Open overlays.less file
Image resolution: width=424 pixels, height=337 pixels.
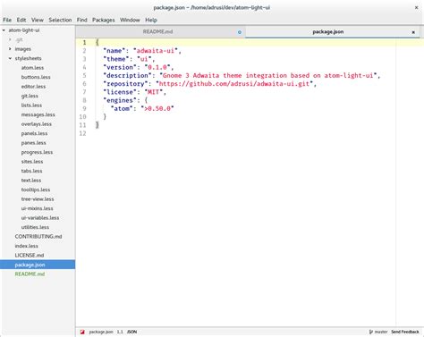[37, 124]
